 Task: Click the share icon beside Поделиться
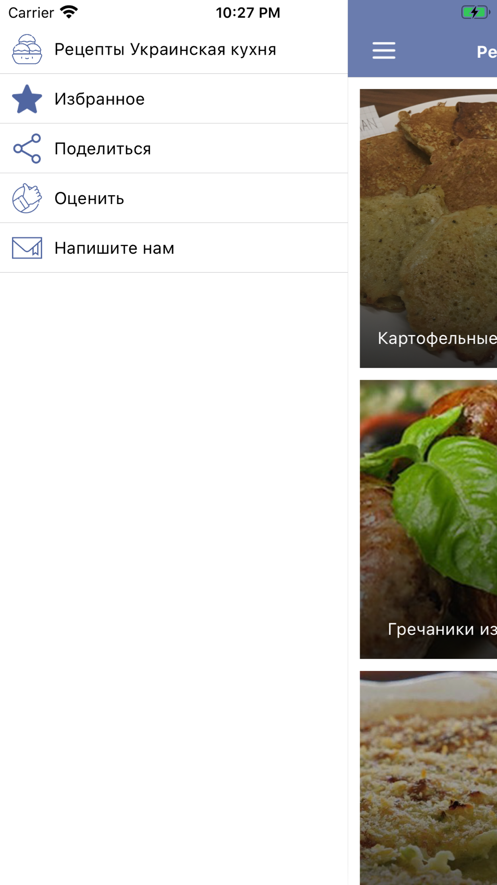coord(27,148)
